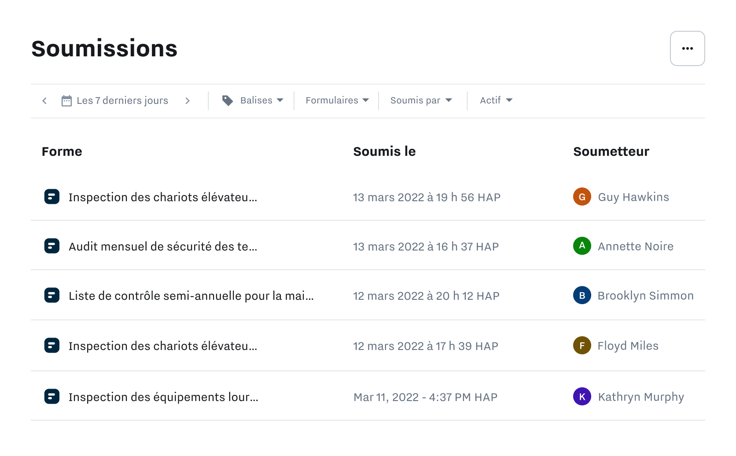The height and width of the screenshot is (456, 736).
Task: Expand the Soumis par filter
Action: point(421,100)
